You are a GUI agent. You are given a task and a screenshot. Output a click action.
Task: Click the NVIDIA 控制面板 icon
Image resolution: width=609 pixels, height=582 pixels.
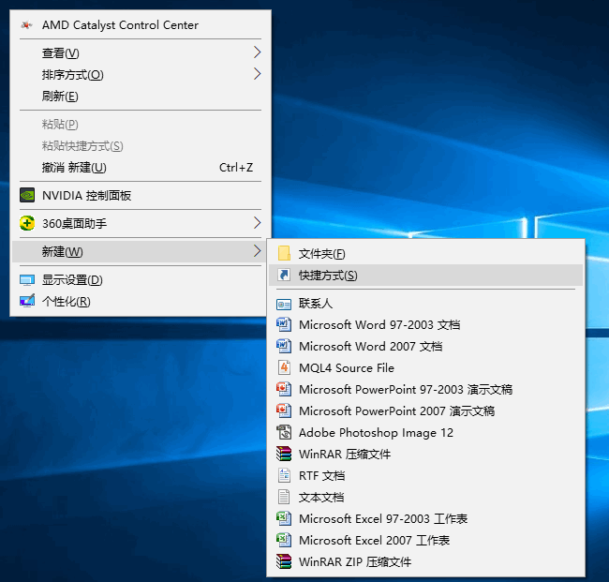(x=26, y=196)
